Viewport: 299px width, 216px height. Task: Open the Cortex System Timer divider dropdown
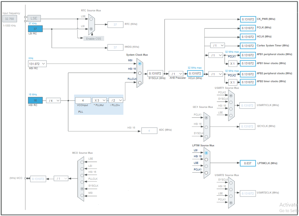click(218, 46)
